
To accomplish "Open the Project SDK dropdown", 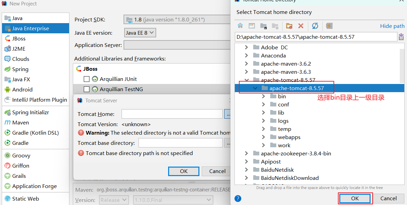I will [177, 19].
